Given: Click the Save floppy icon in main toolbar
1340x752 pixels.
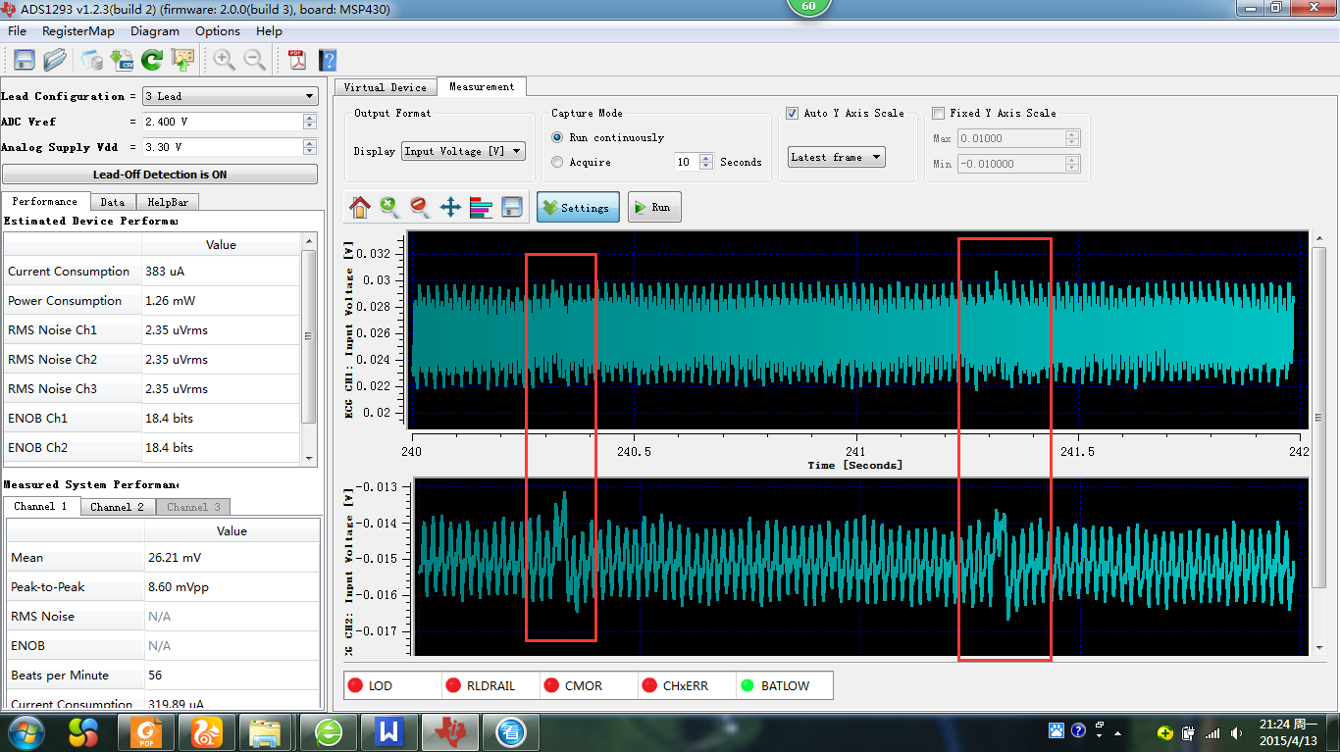Looking at the screenshot, I should (x=25, y=60).
